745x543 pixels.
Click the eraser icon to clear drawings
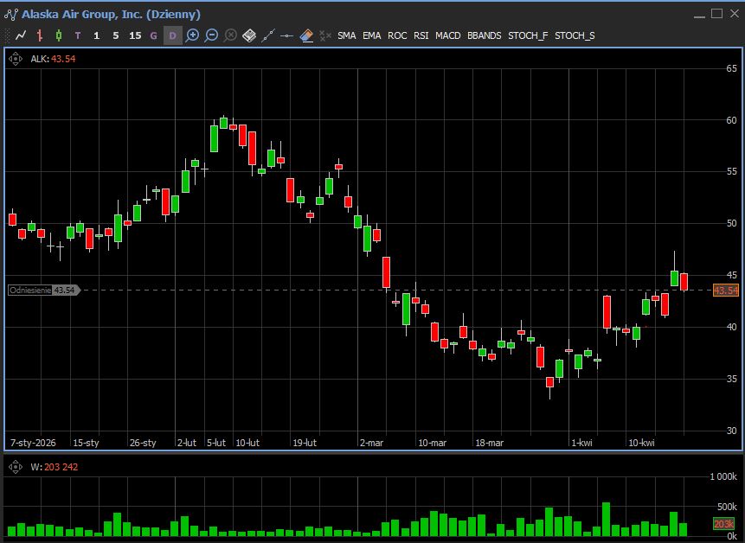(x=306, y=35)
